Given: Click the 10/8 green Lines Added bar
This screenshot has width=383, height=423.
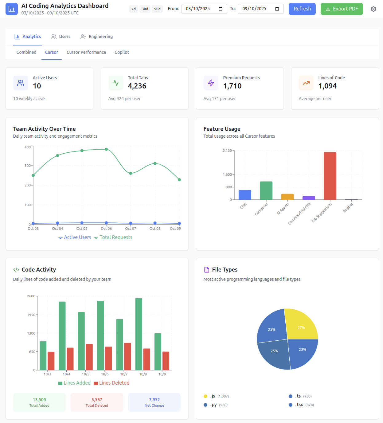Looking at the screenshot, I should point(139,334).
